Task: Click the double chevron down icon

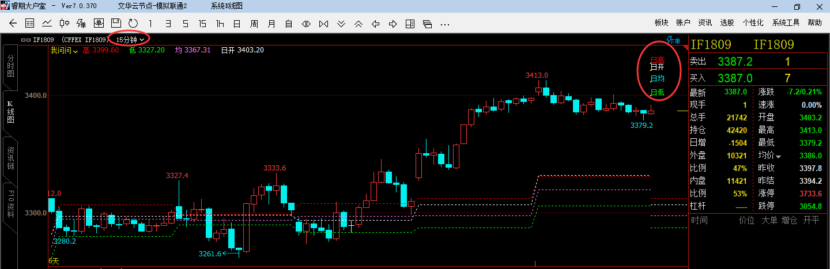Action: pyautogui.click(x=341, y=24)
